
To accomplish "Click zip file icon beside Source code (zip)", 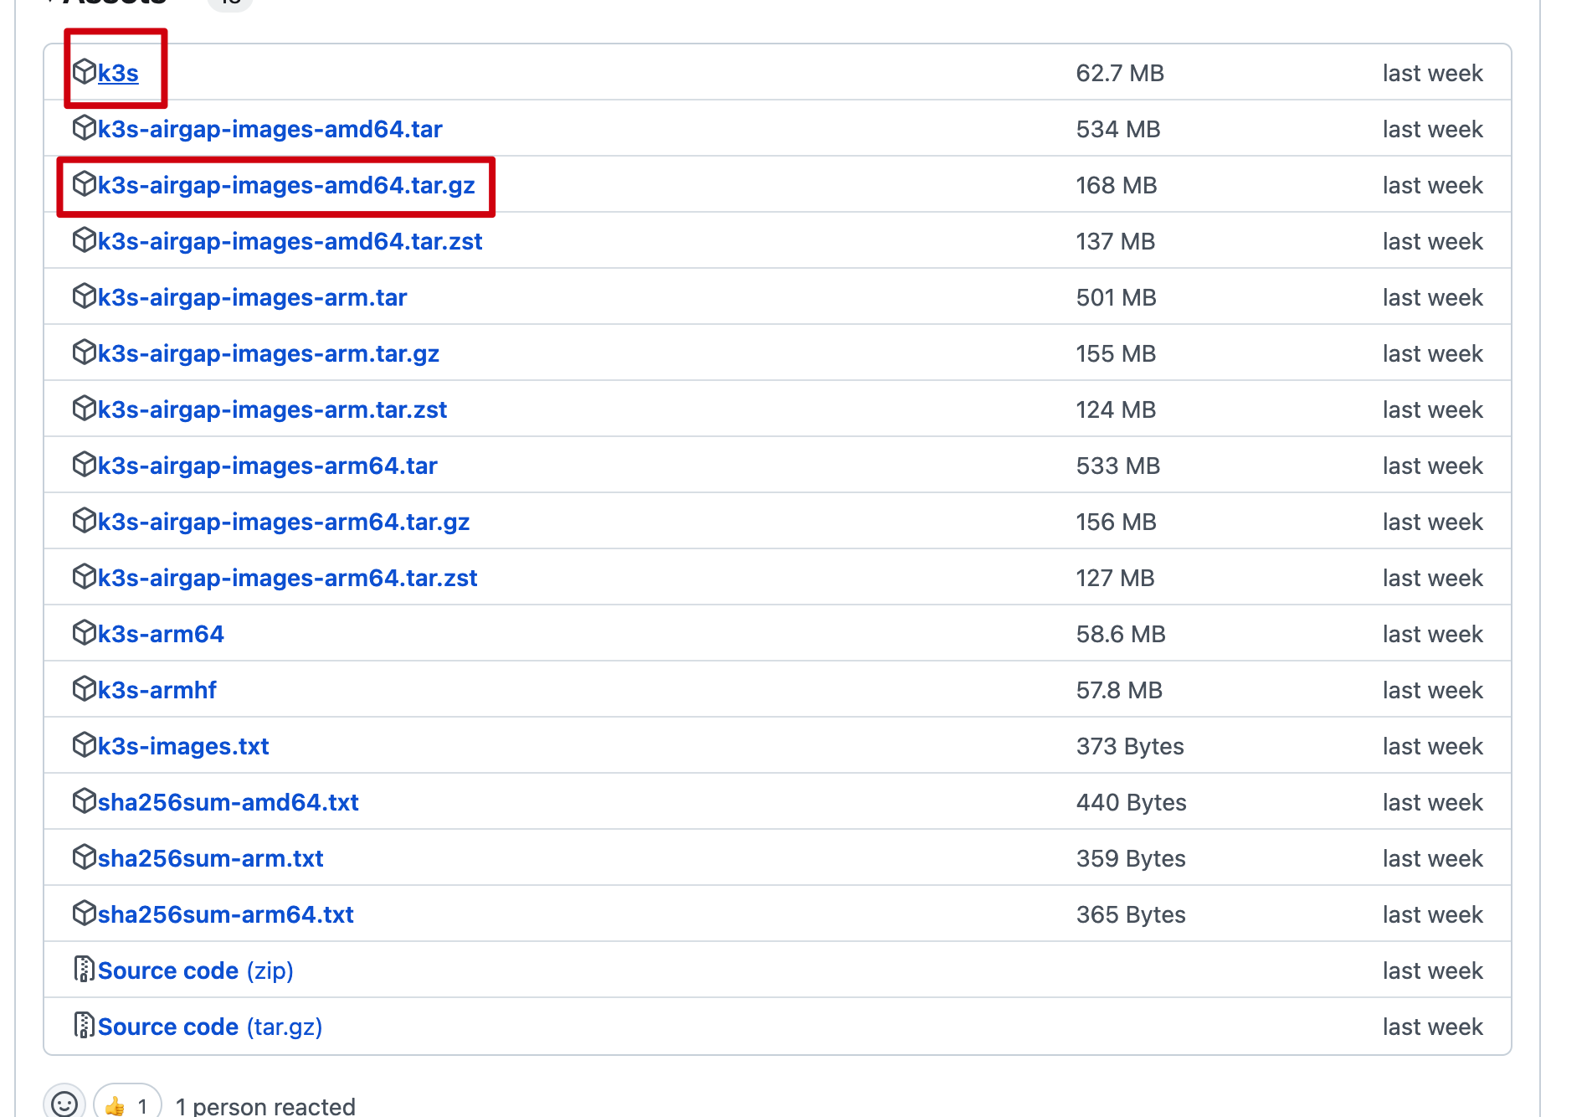I will click(x=84, y=969).
